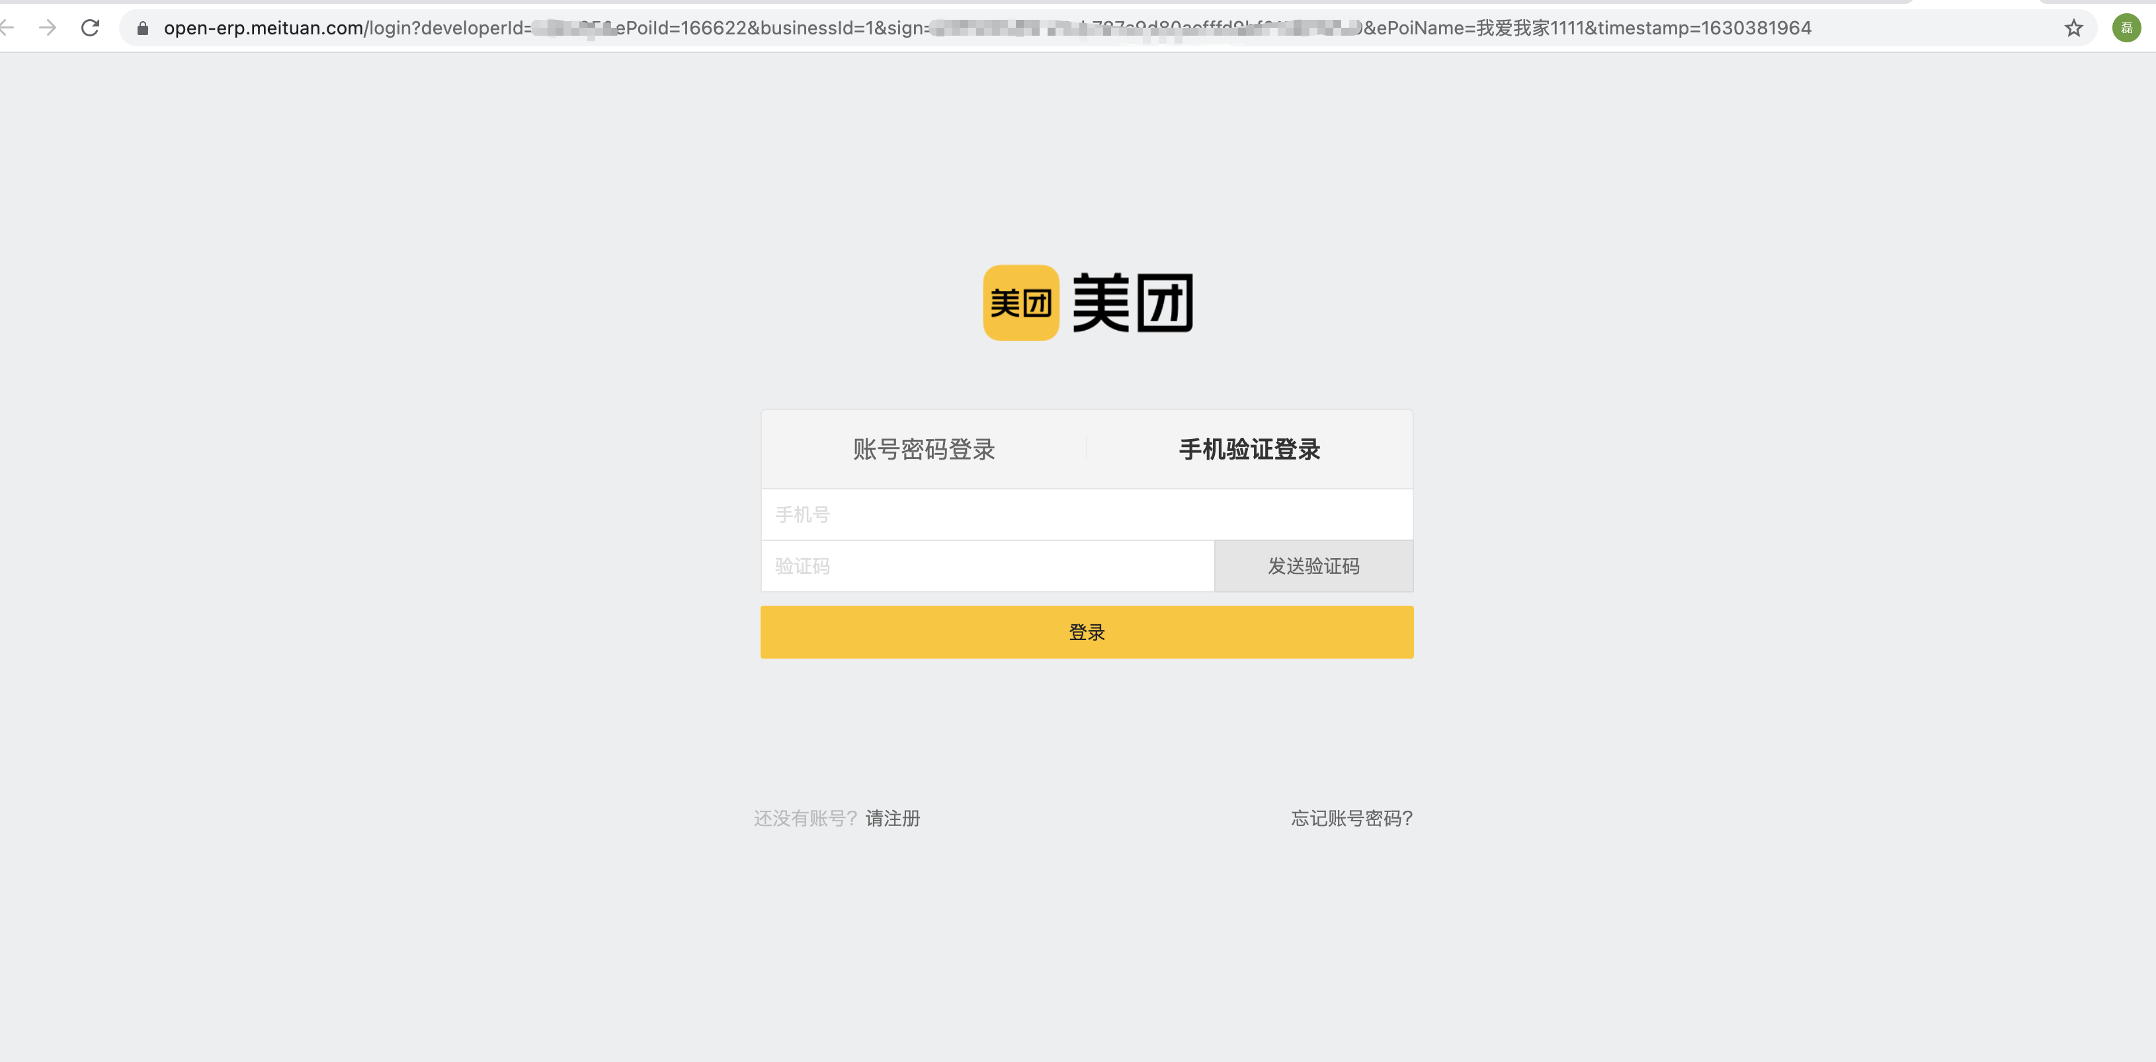Click the open-erp.meituan.com domain in the URL
The height and width of the screenshot is (1062, 2156).
pos(263,28)
